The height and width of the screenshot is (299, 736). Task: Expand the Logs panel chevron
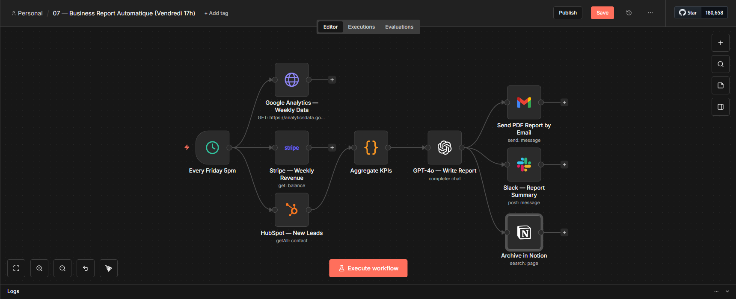727,291
